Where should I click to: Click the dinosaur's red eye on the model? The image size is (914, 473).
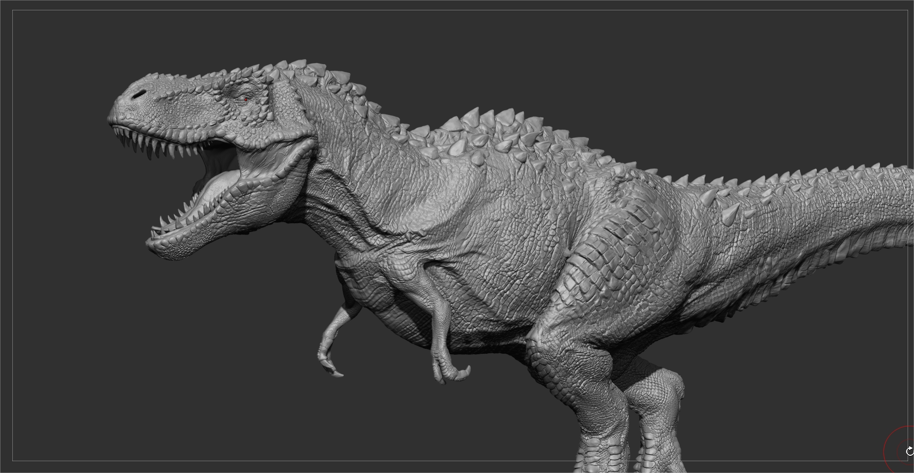coord(246,100)
